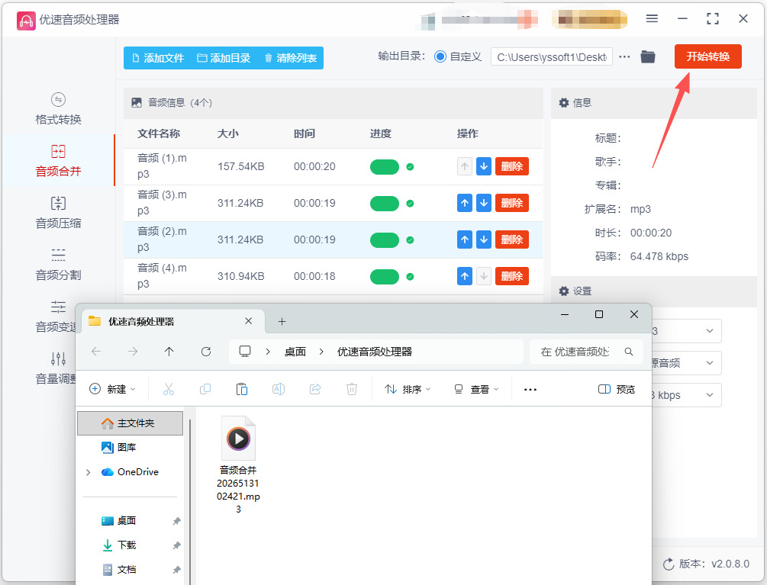Open the 查看 view dropdown
Viewport: 767px width, 585px height.
point(476,389)
